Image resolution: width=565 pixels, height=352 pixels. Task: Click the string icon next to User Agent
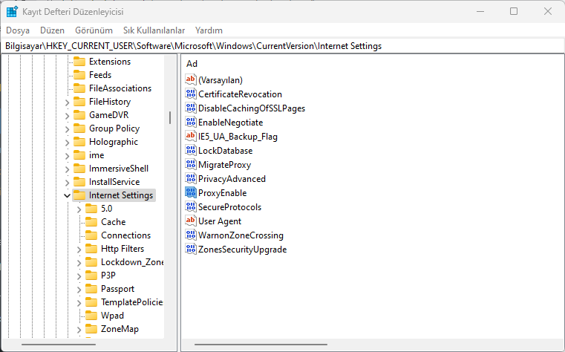[x=191, y=221]
